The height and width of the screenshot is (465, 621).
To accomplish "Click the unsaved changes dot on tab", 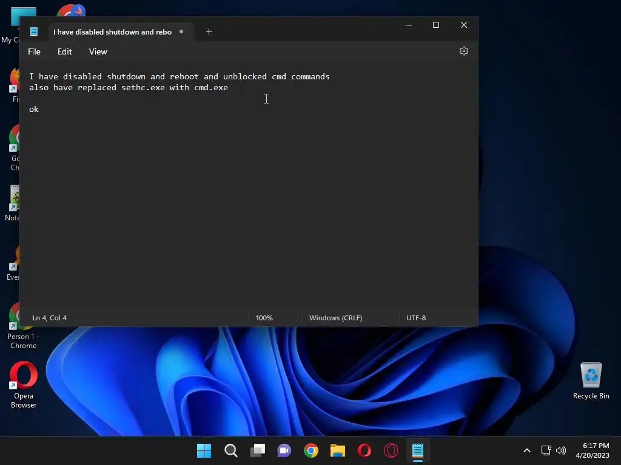I will point(181,31).
